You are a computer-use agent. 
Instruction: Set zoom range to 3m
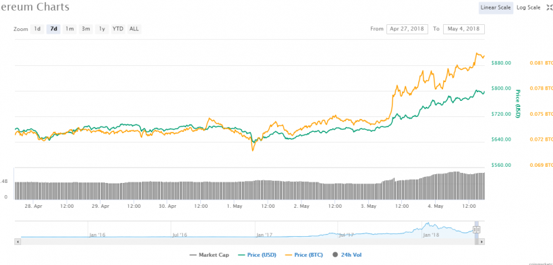point(86,29)
